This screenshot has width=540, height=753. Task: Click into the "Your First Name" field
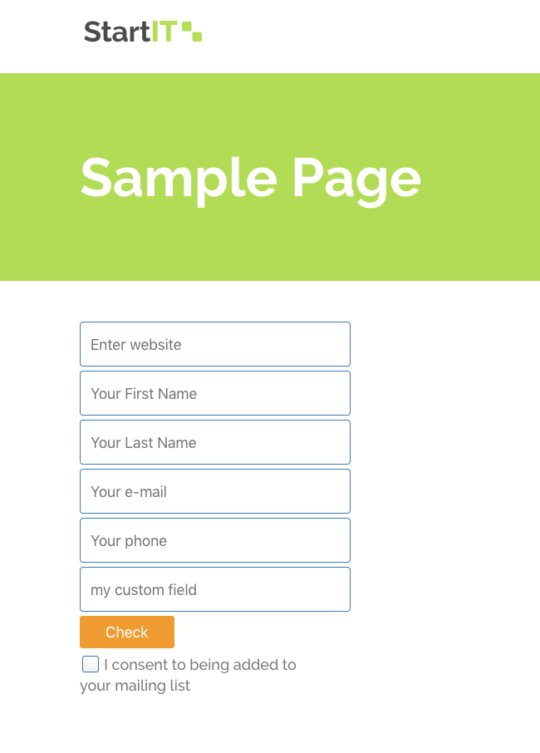point(214,393)
